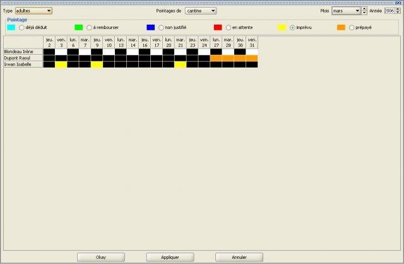Image resolution: width=404 pixels, height=264 pixels.
Task: Click Dupont Raoul's orange cell on lun. 27
Action: [216, 58]
